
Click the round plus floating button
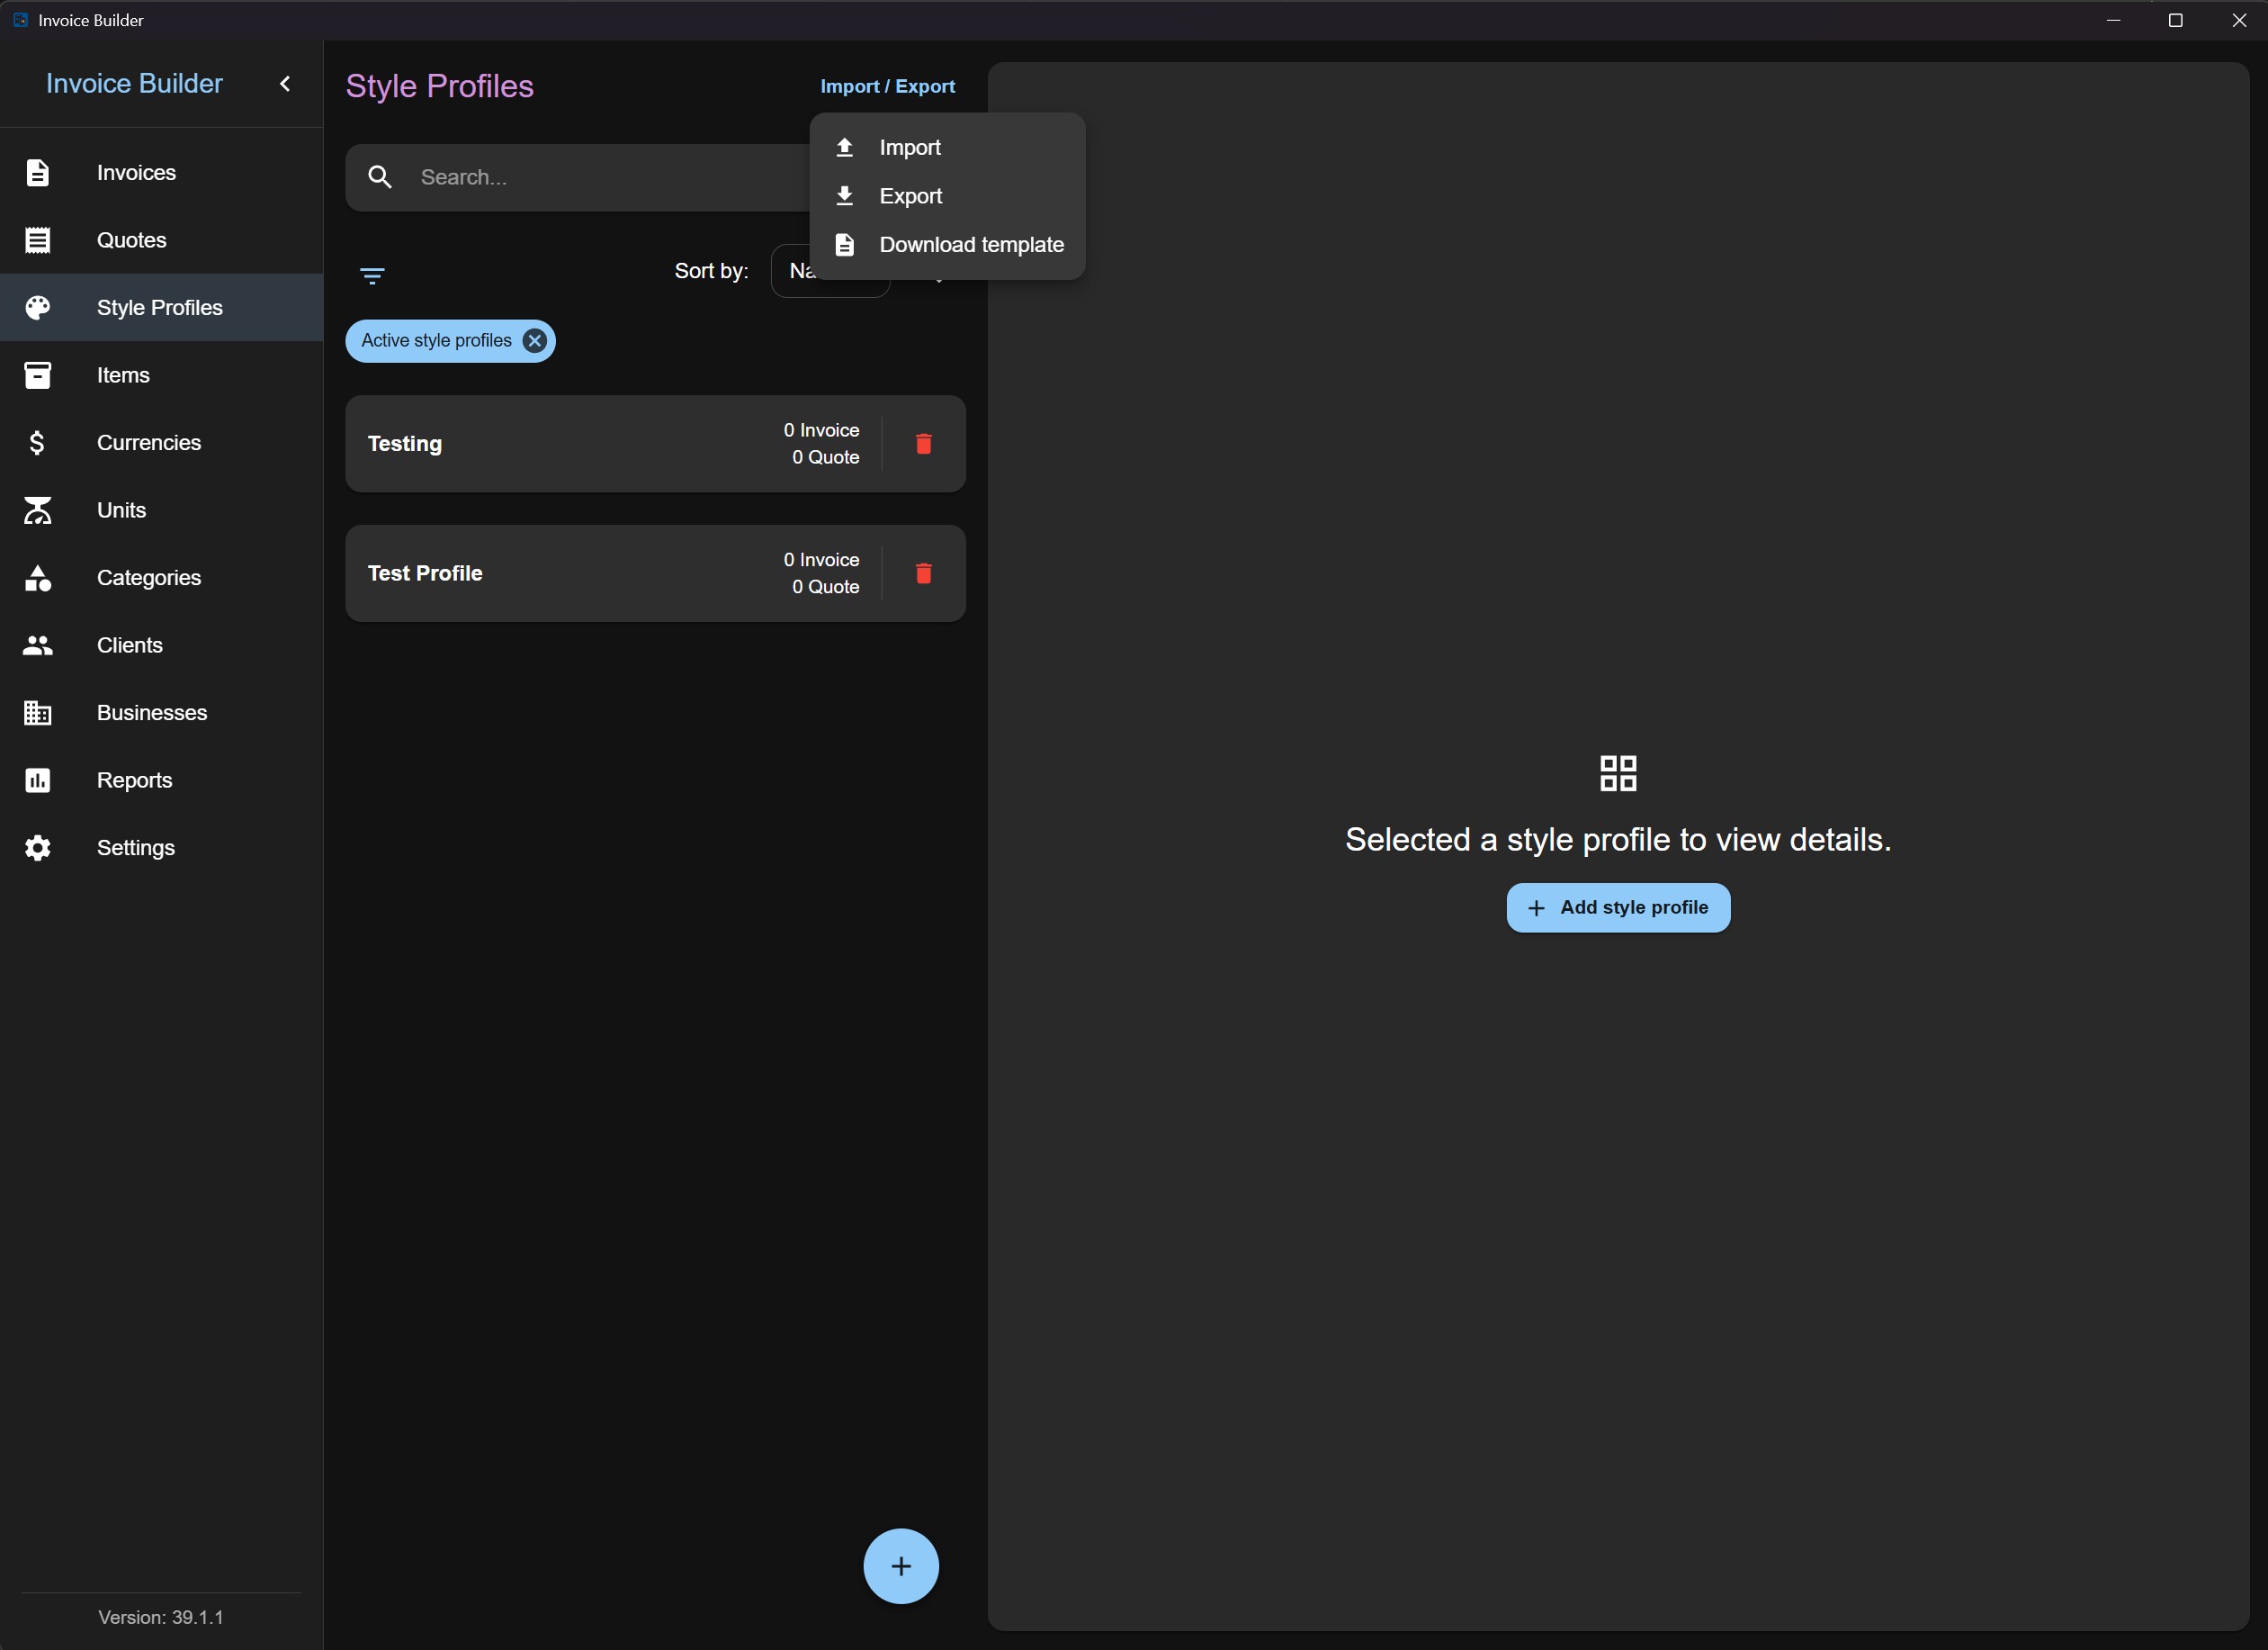click(900, 1566)
